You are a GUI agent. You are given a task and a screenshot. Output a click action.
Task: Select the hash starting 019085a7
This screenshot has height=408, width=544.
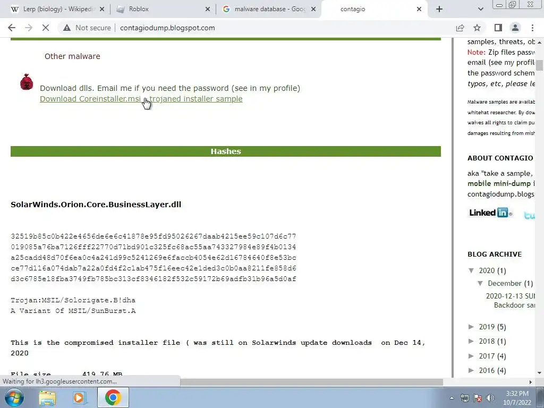click(154, 247)
